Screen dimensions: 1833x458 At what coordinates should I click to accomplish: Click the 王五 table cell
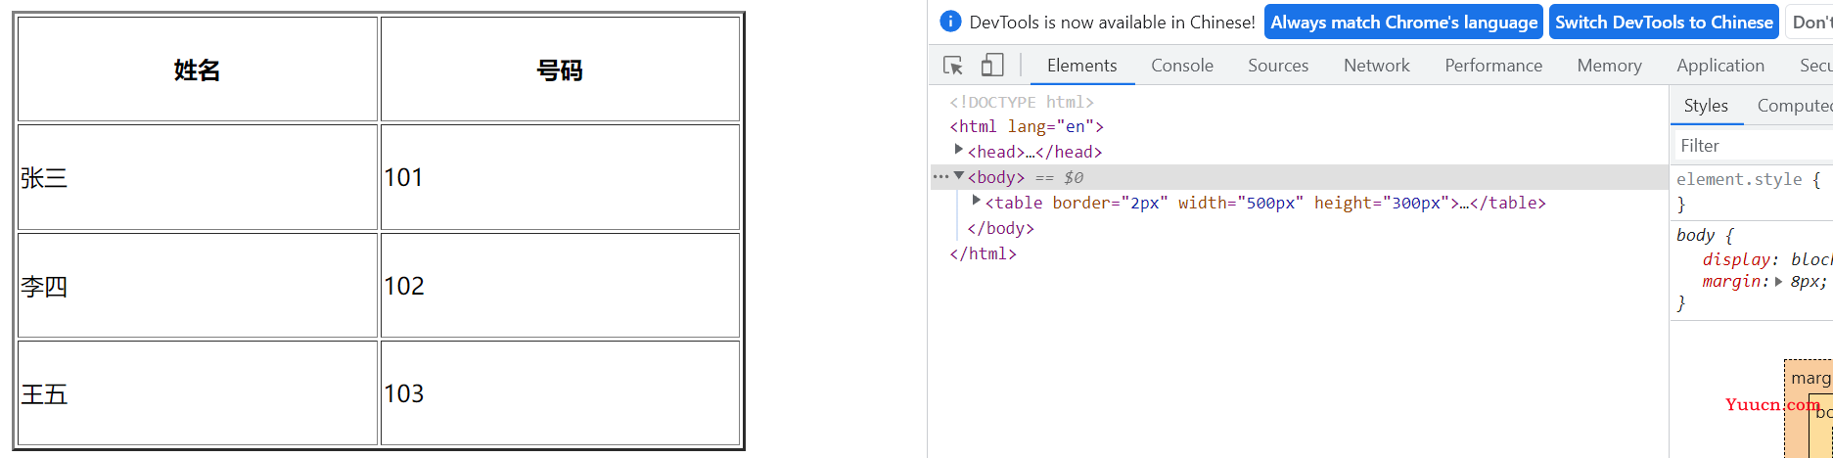tap(198, 393)
